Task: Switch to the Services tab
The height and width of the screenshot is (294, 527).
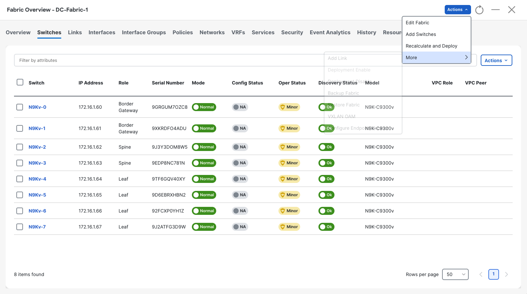Action: [263, 32]
